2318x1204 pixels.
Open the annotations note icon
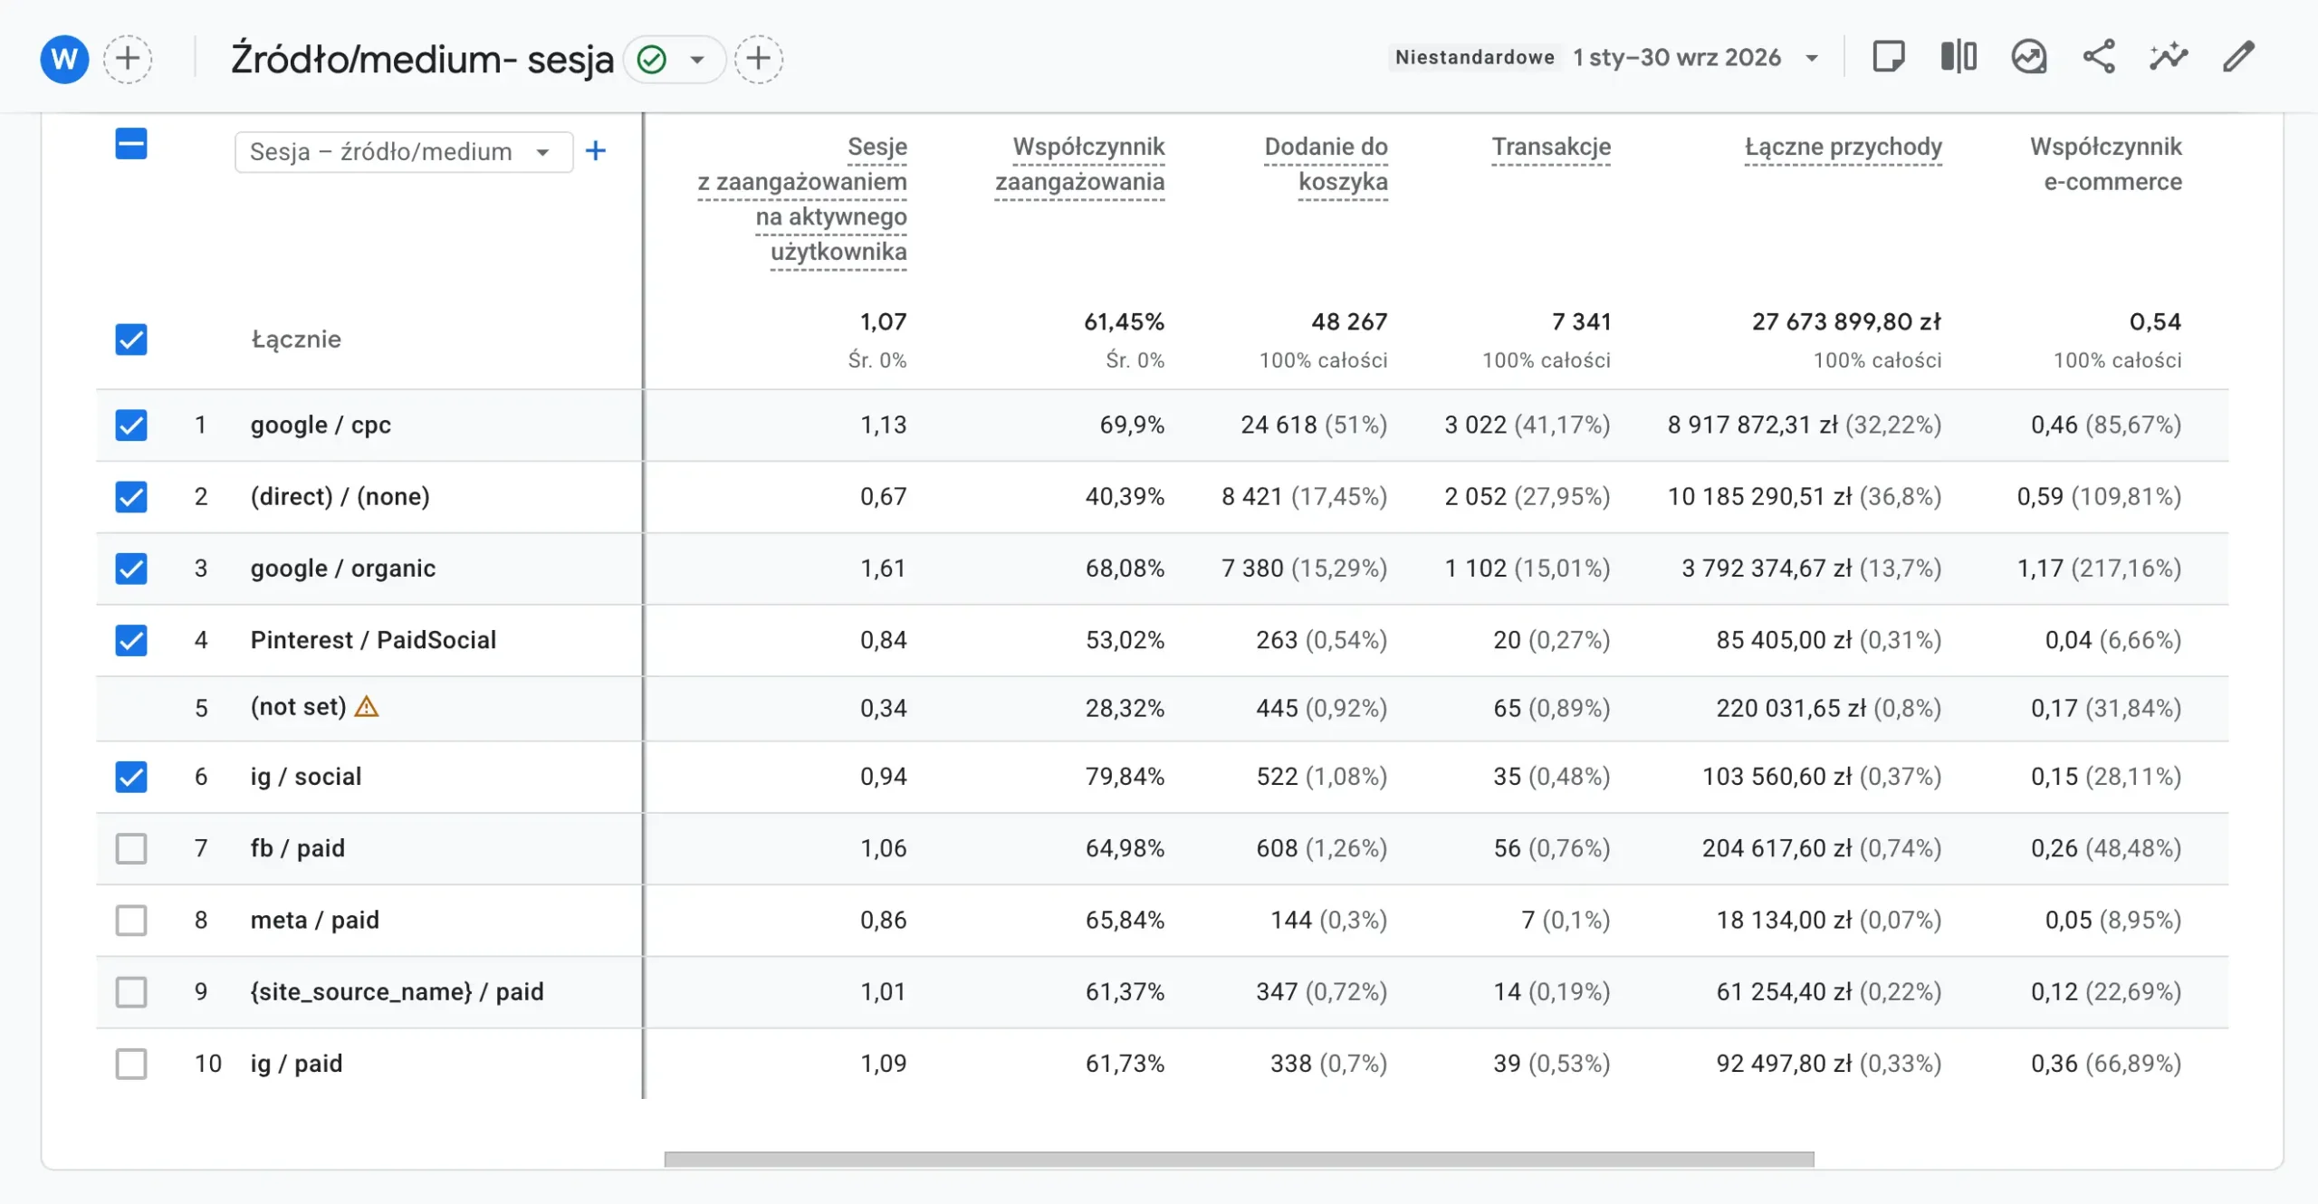(x=1888, y=57)
